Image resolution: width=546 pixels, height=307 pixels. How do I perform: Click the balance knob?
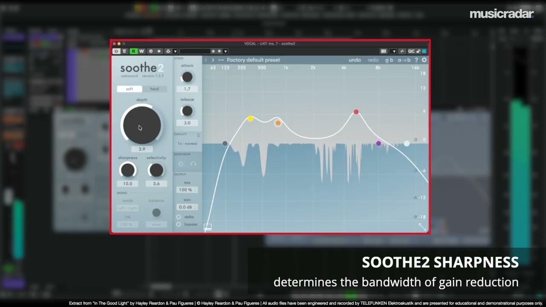[157, 212]
